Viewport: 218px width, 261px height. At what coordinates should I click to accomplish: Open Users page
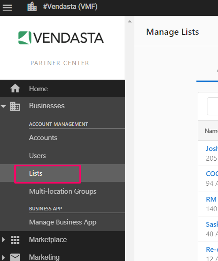[37, 156]
